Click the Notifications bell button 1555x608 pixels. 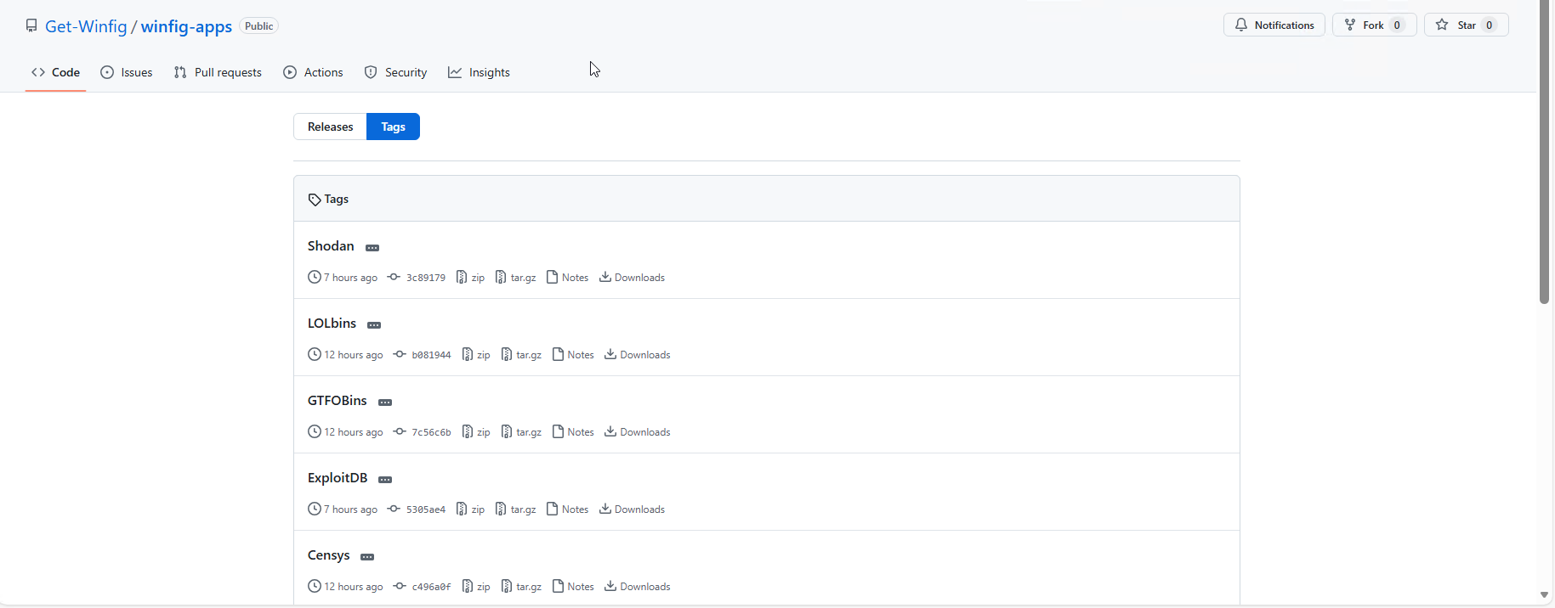tap(1274, 25)
